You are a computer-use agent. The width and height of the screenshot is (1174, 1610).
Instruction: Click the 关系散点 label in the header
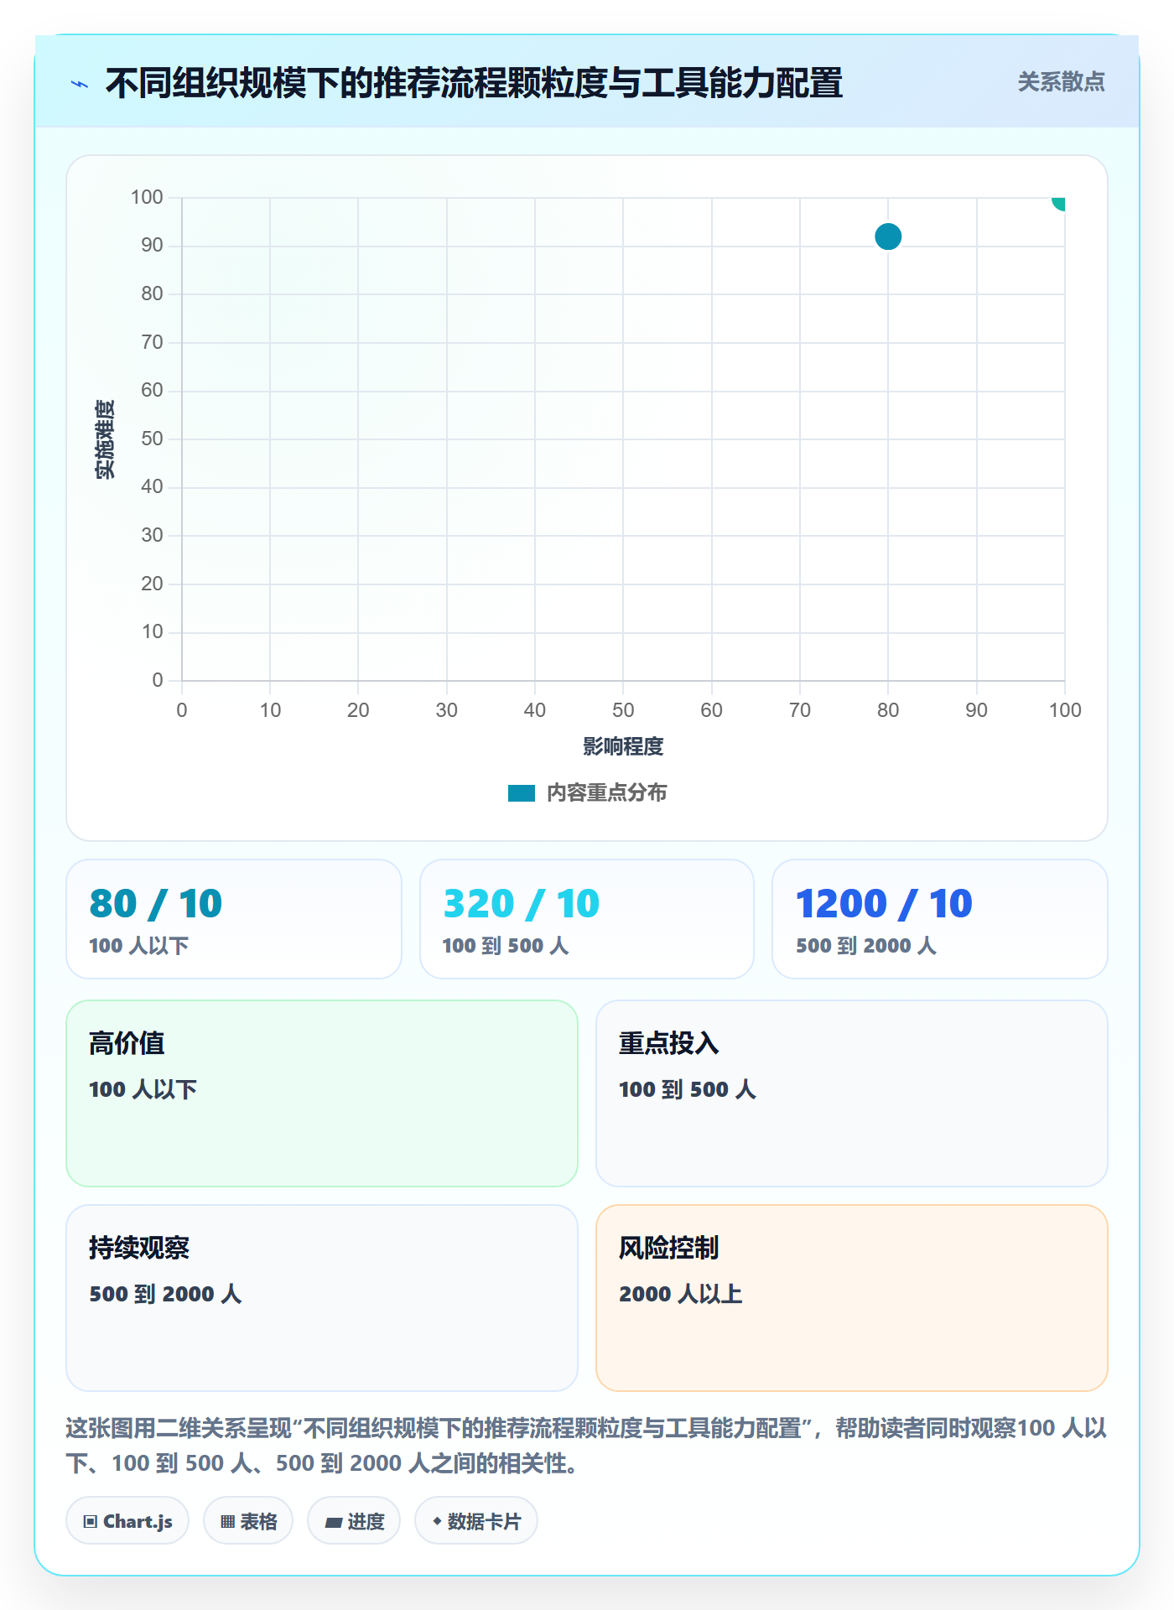click(x=1061, y=82)
